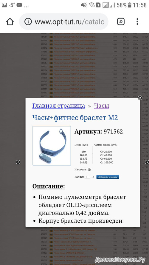149x265 pixels.
Task: Tap the fitness bracelet product image
Action: point(52,146)
